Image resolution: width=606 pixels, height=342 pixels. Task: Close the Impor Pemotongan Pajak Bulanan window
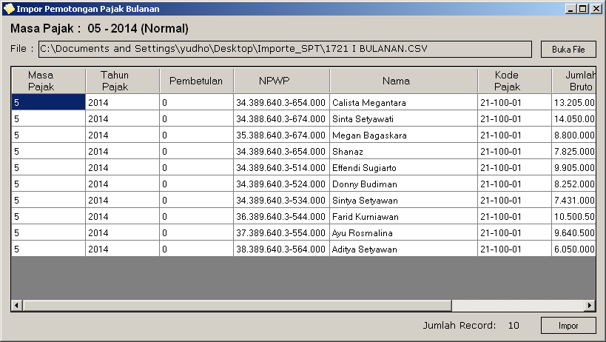tap(596, 8)
